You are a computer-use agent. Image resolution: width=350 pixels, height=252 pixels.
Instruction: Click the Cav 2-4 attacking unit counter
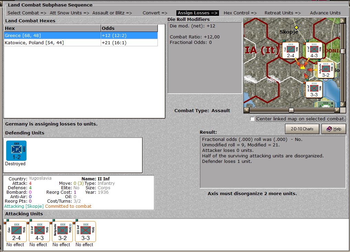pos(16,231)
